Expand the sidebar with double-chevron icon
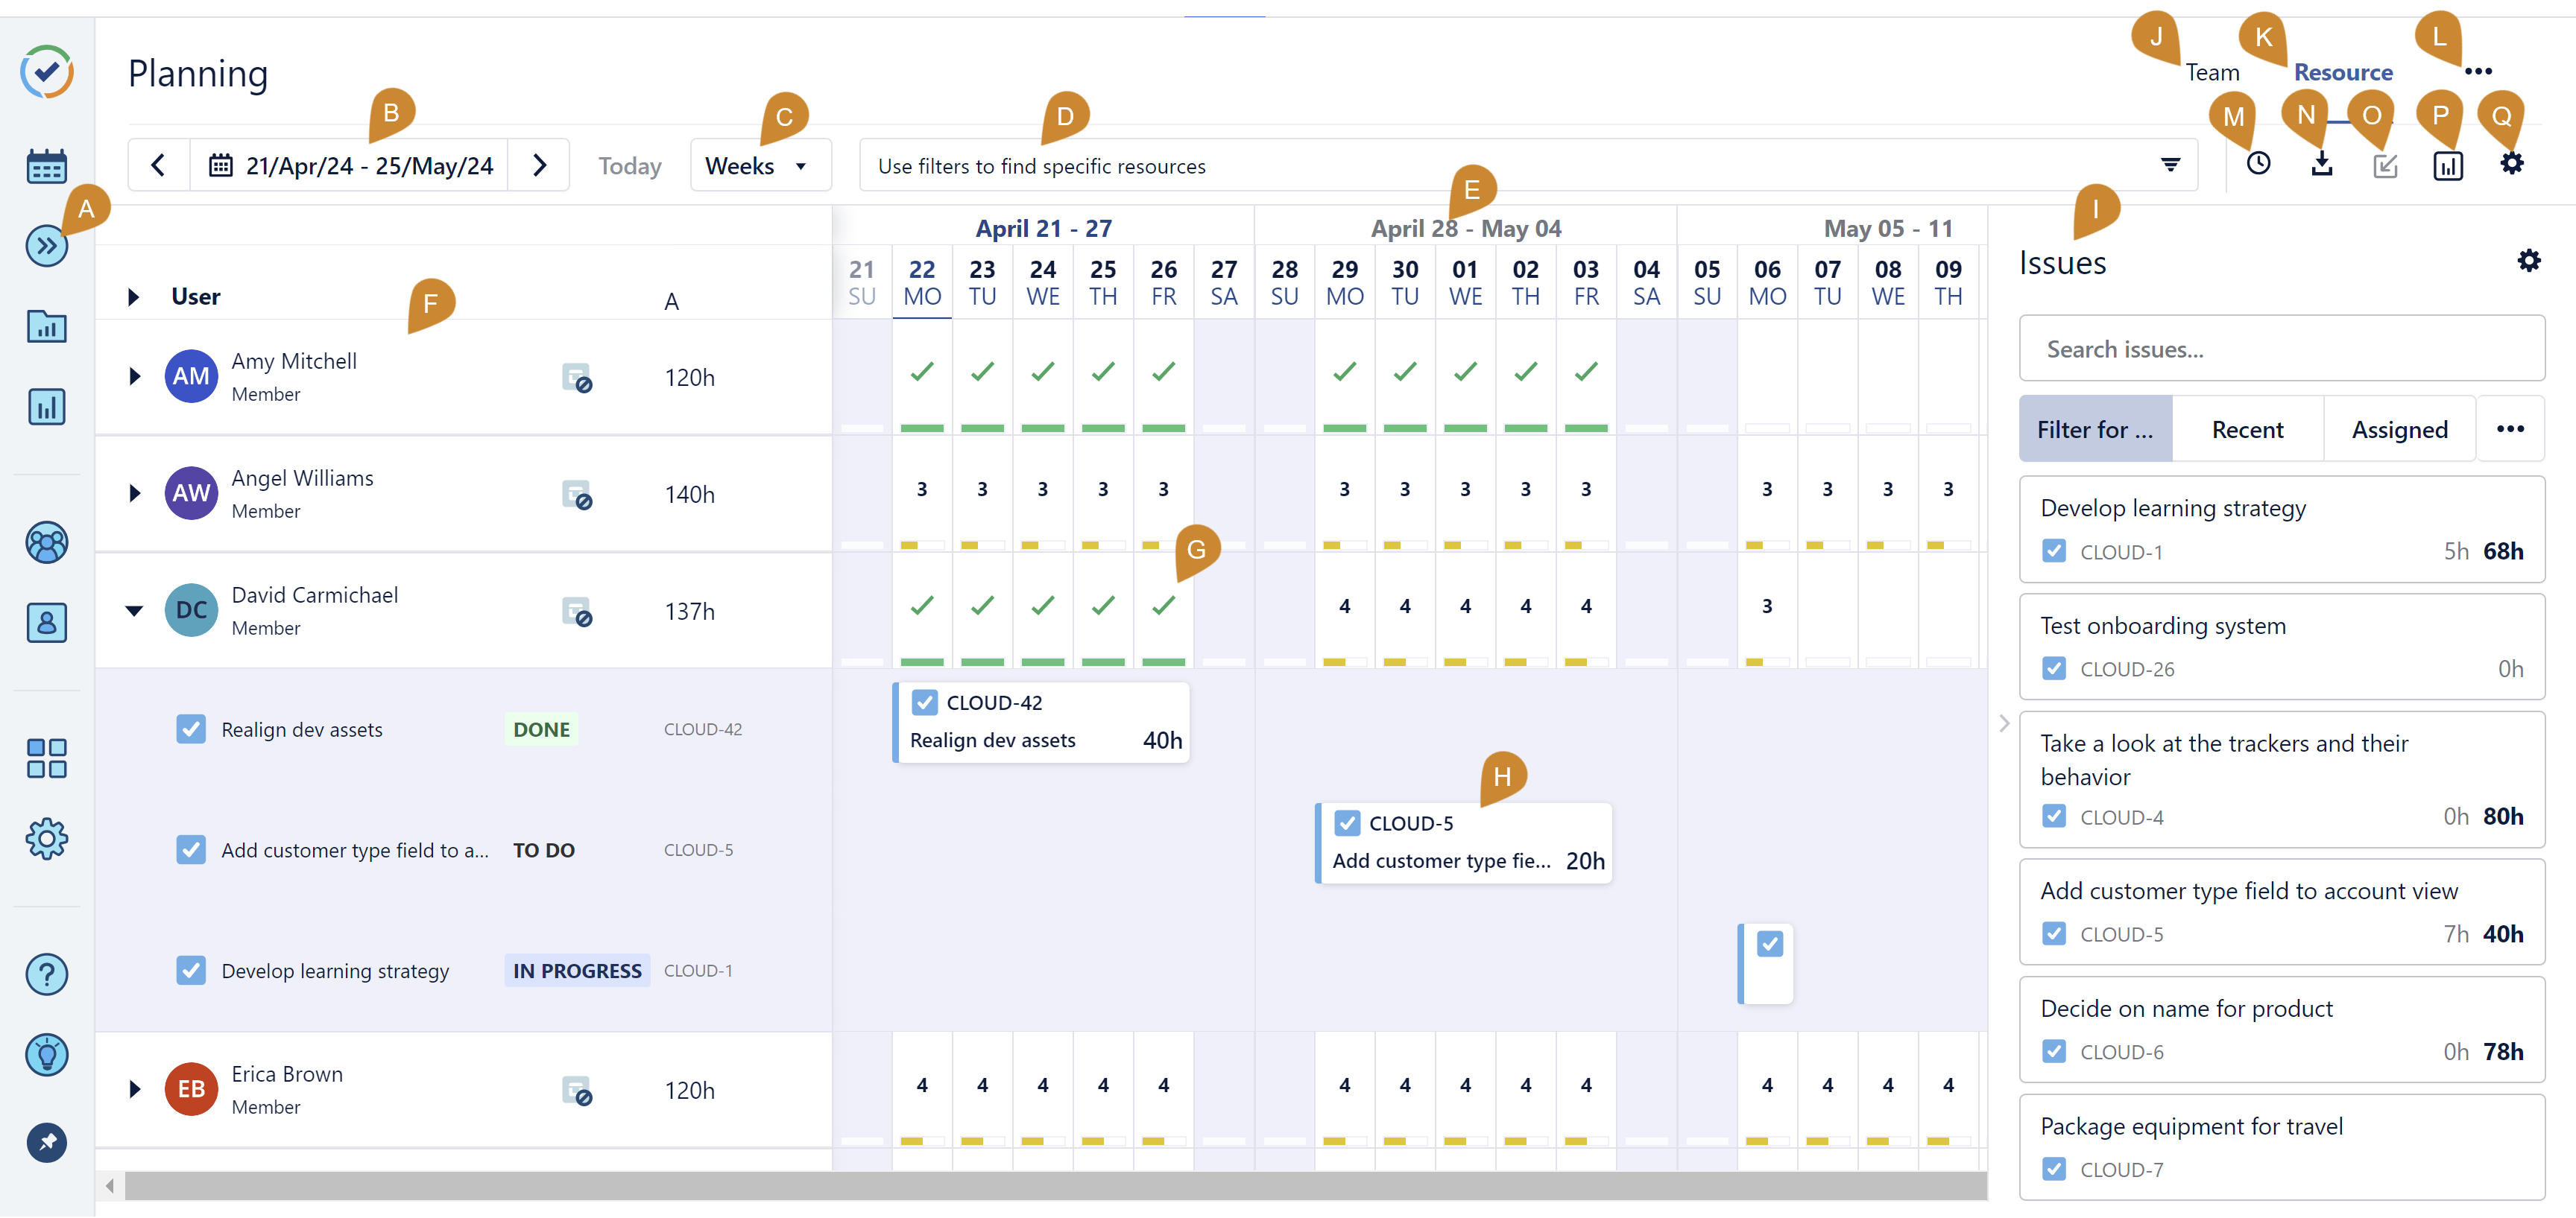The width and height of the screenshot is (2576, 1218). pos(47,246)
